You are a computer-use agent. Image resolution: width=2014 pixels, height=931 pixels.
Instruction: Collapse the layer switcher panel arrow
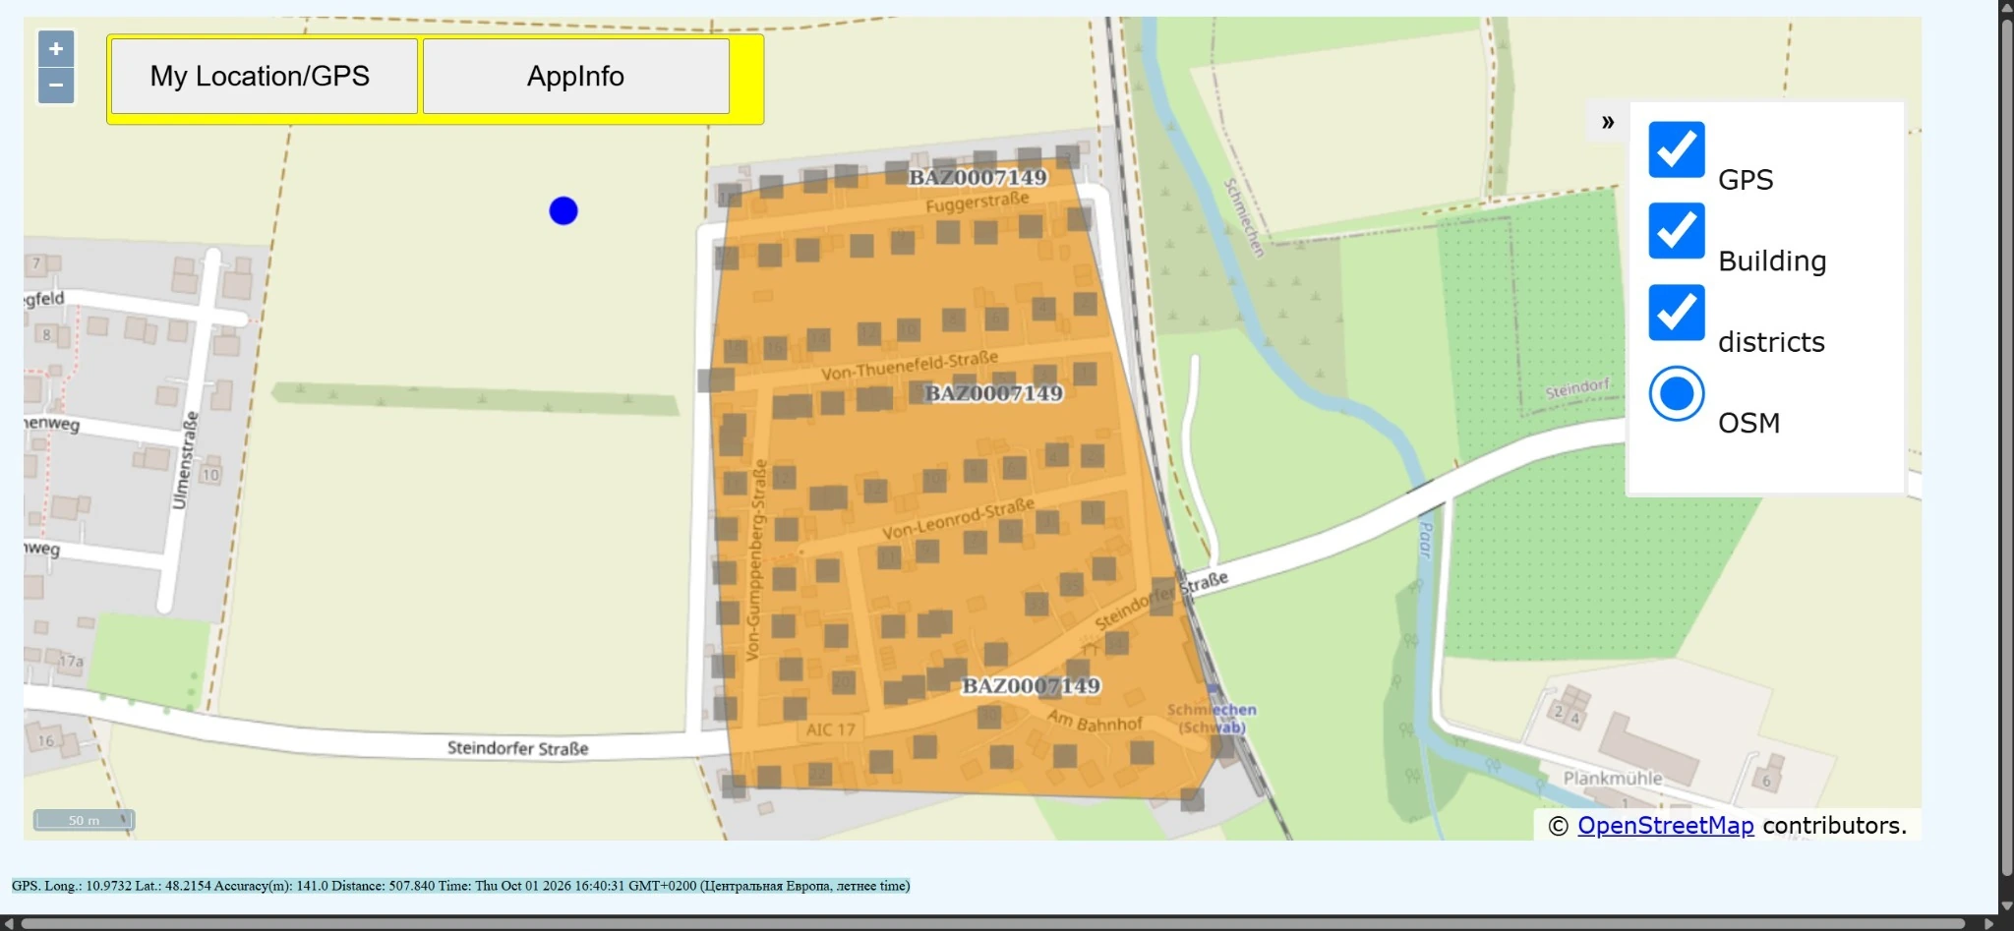pos(1608,122)
